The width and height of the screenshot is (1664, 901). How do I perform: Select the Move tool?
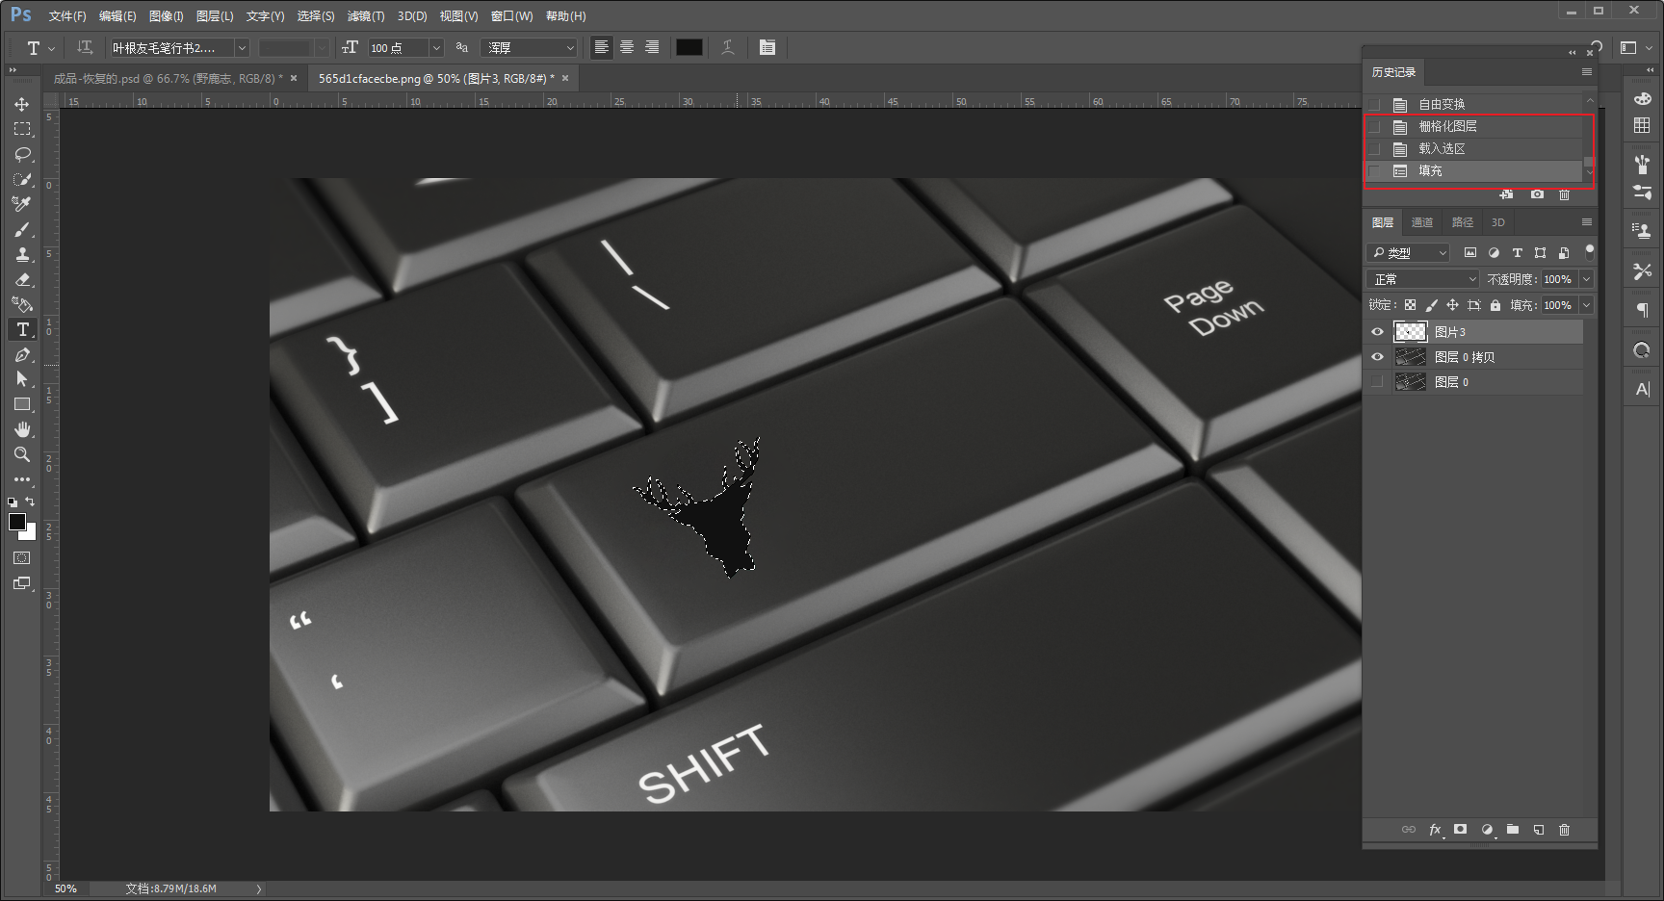tap(22, 104)
